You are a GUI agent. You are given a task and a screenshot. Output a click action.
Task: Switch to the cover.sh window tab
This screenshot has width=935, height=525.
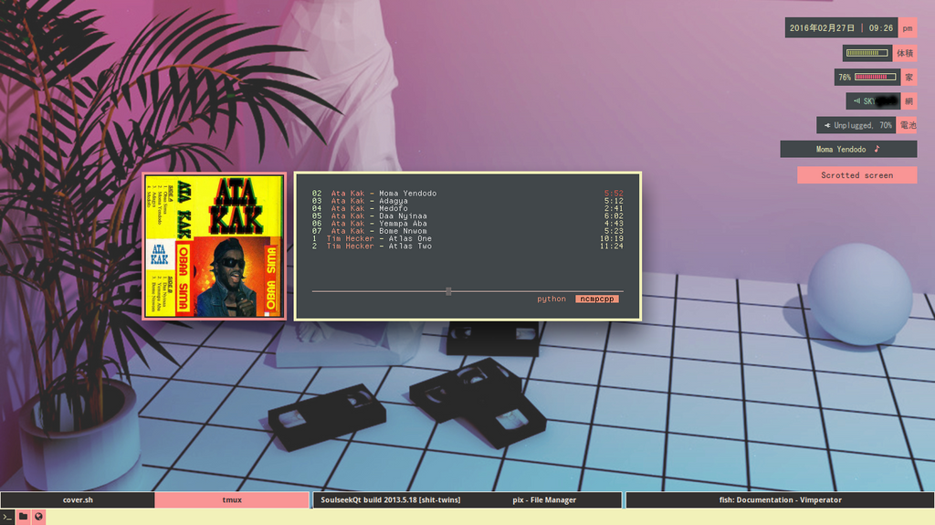point(78,500)
